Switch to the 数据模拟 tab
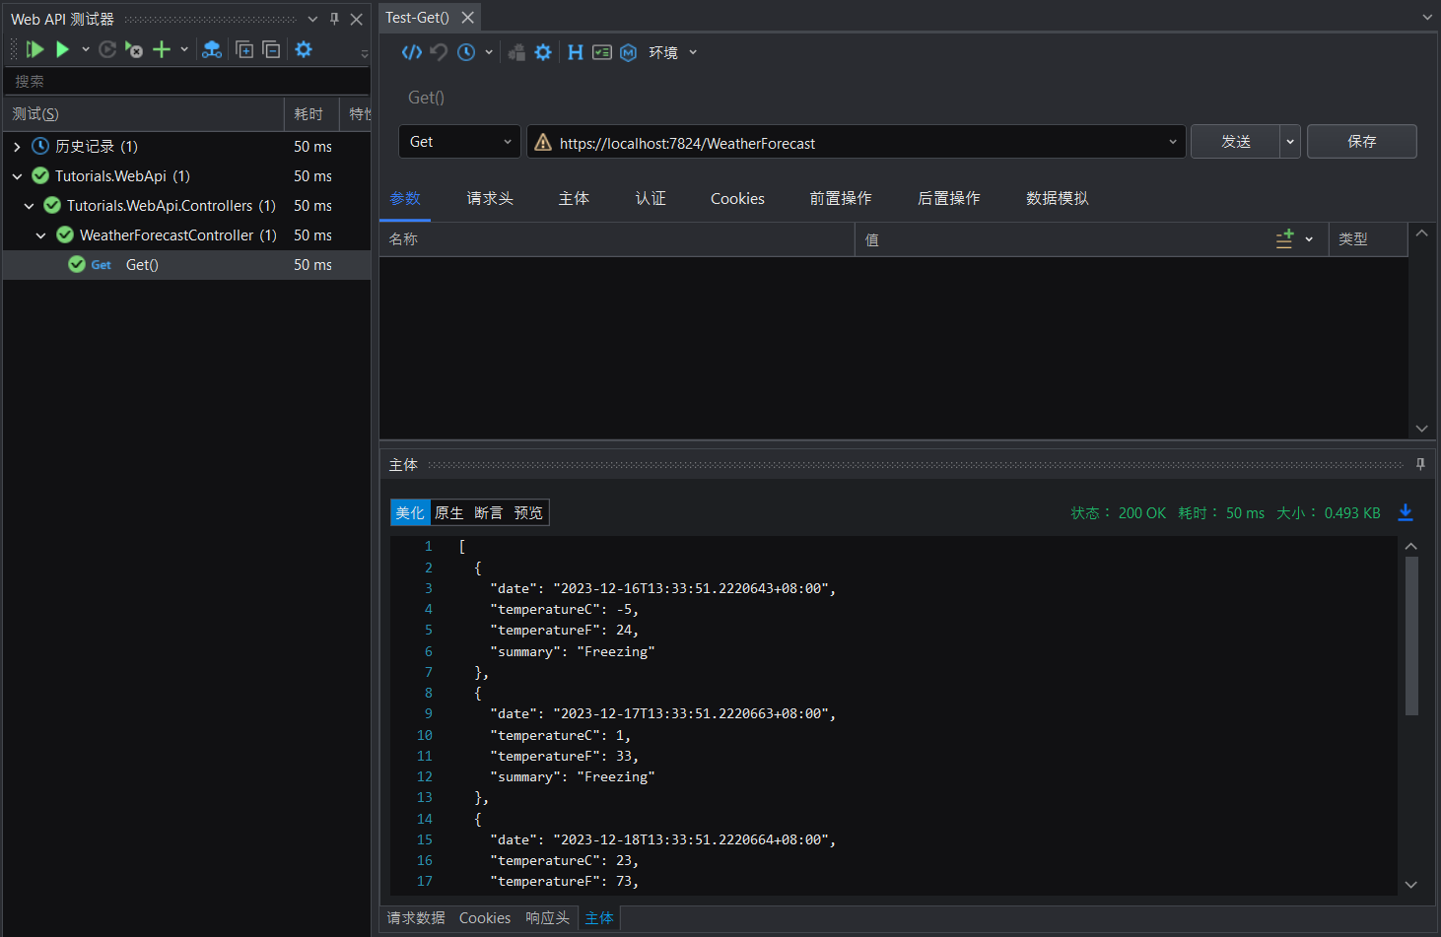The height and width of the screenshot is (937, 1441). pyautogui.click(x=1058, y=198)
